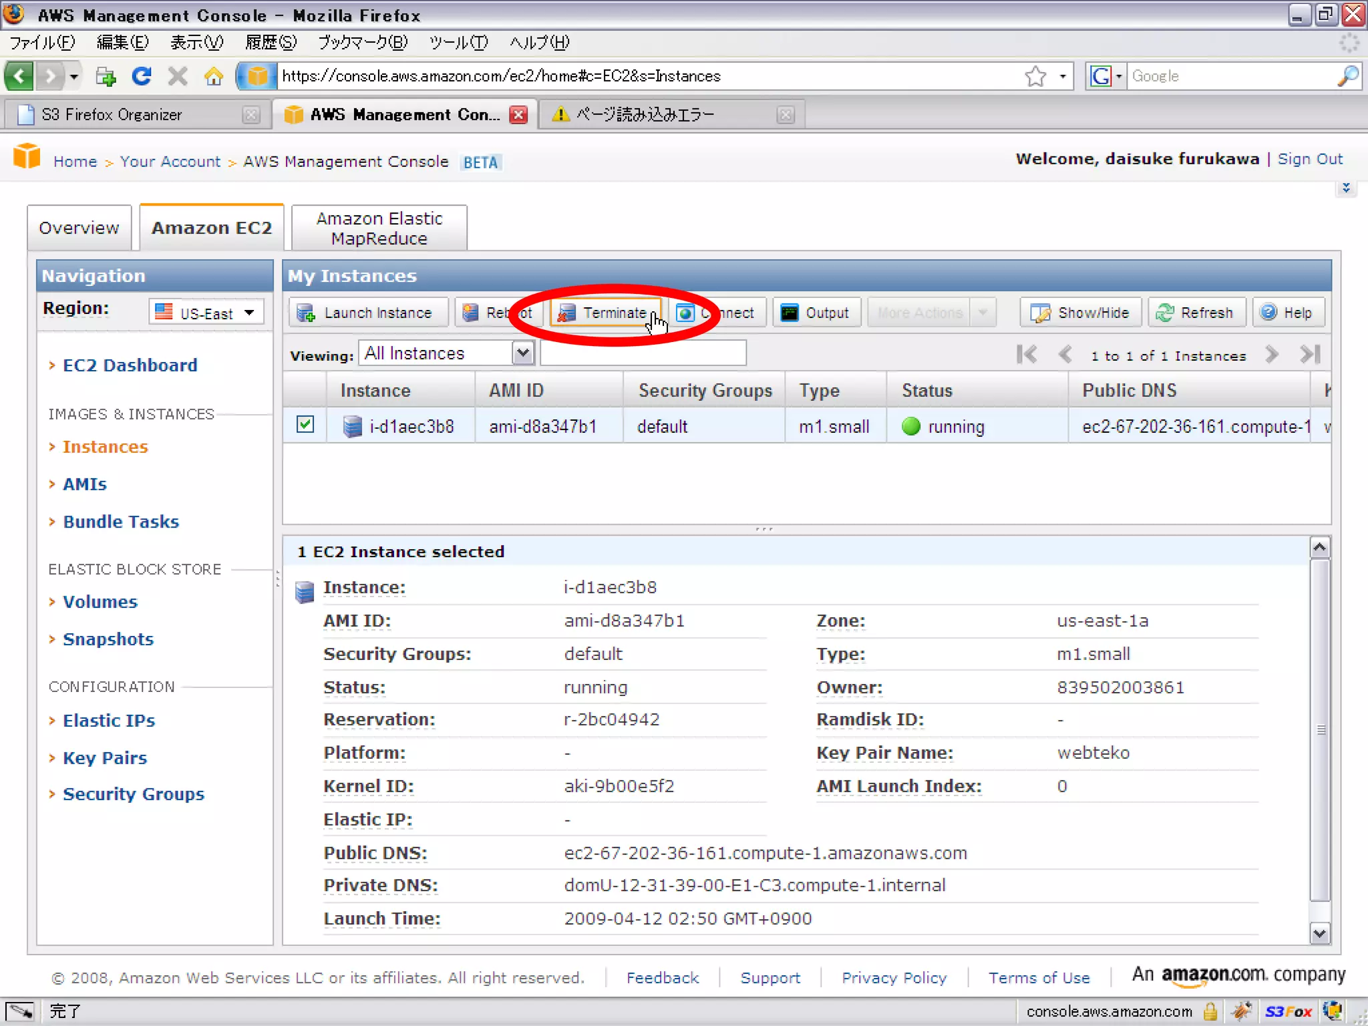Click the Launch Instance button
The image size is (1368, 1026).
click(368, 313)
